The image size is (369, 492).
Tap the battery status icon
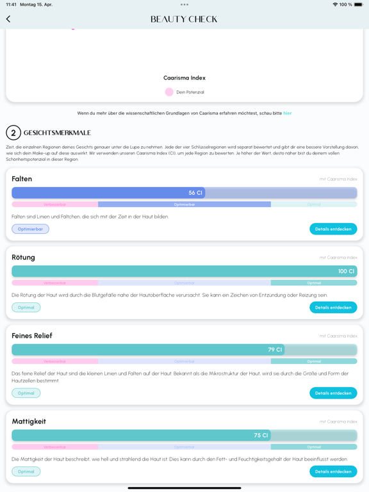(x=359, y=4)
